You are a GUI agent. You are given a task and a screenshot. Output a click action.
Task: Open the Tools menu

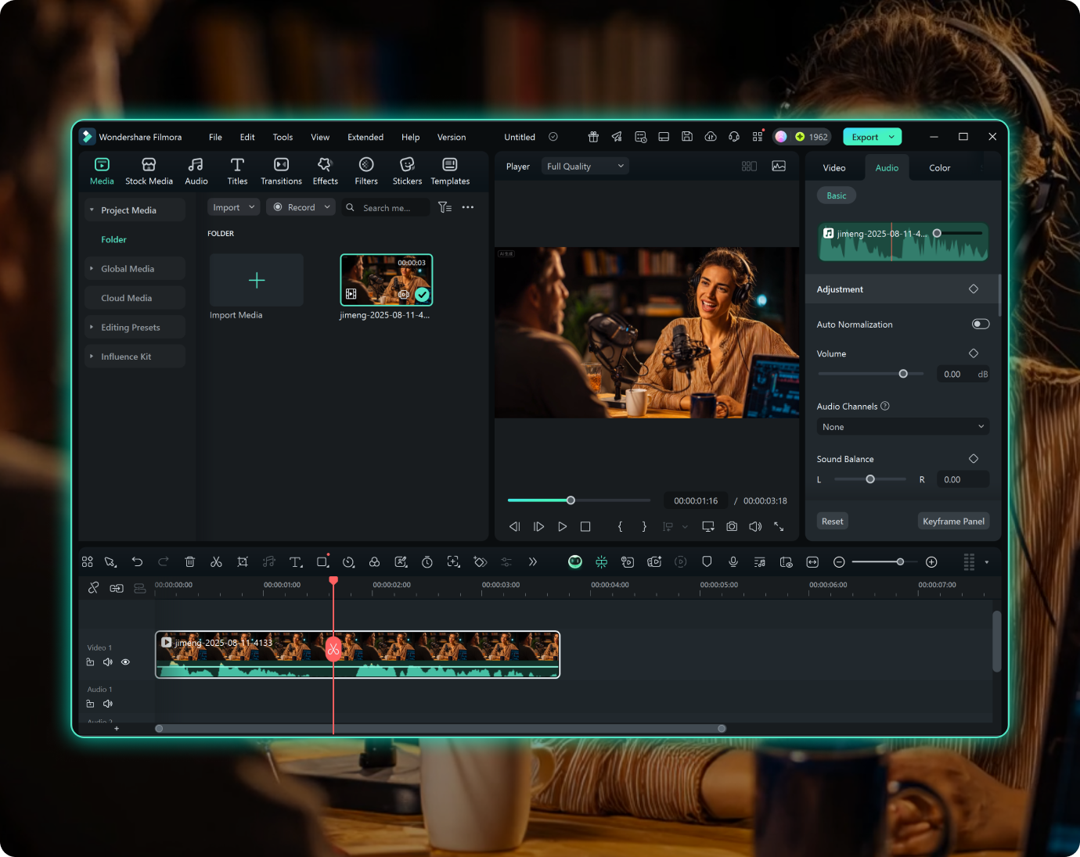(x=283, y=137)
